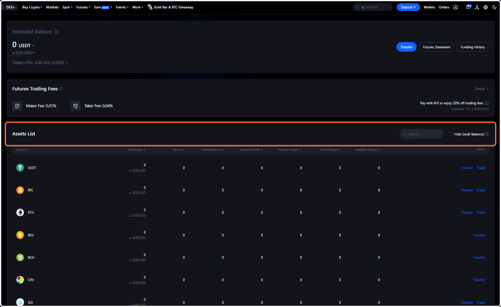Click Transfer in CRV row
The height and width of the screenshot is (307, 501).
click(479, 280)
